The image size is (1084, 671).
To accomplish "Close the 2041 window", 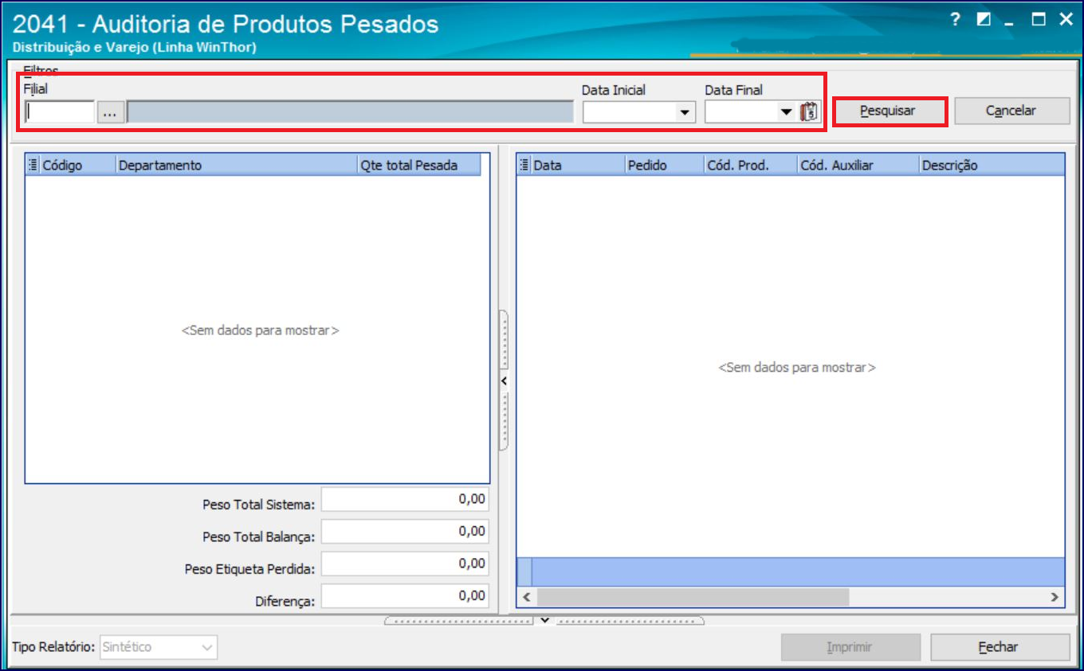I will (1066, 20).
